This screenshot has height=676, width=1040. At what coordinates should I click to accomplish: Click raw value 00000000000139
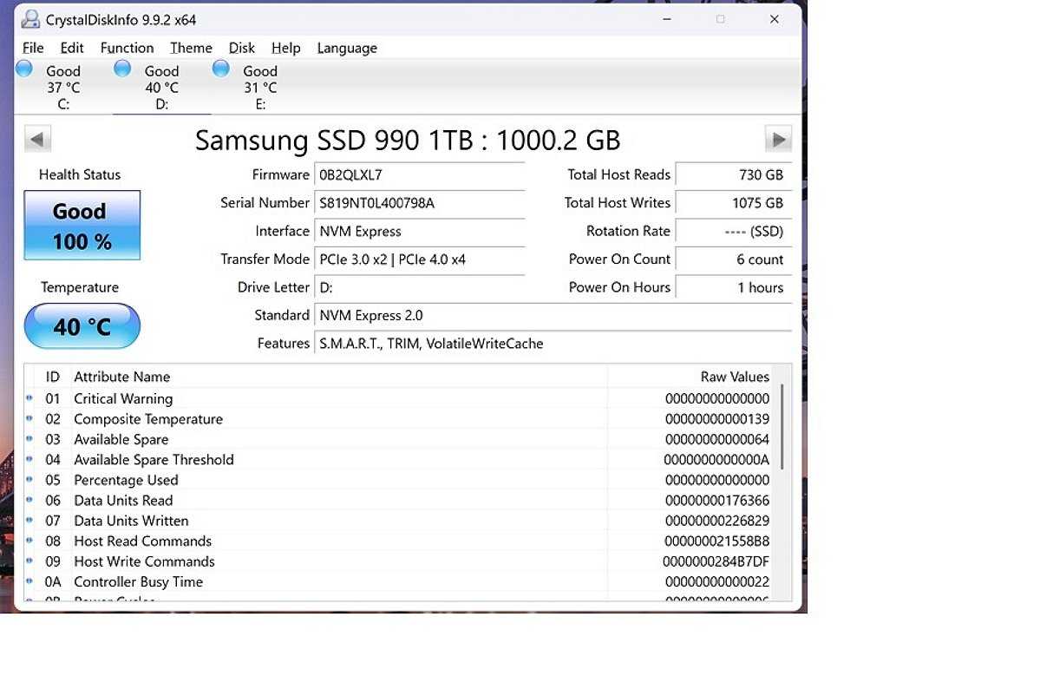tap(717, 419)
